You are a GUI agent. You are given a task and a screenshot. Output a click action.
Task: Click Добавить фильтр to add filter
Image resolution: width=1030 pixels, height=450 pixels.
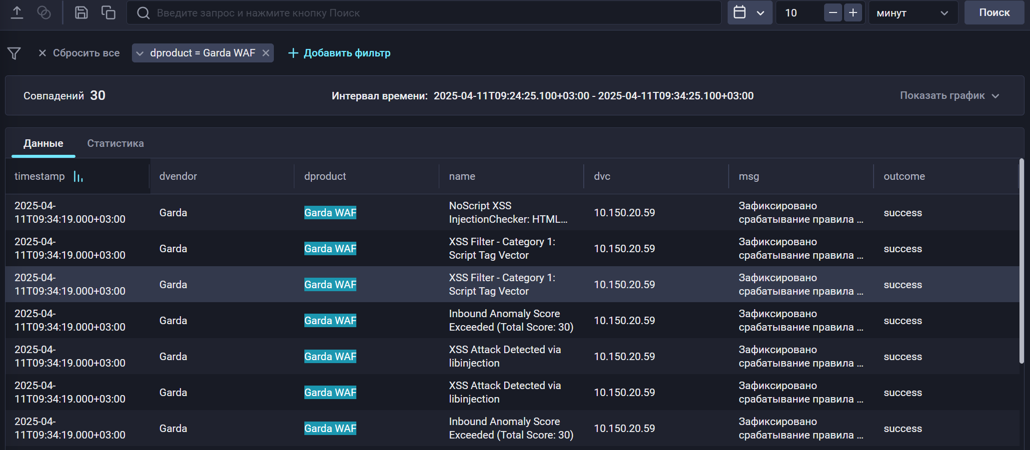click(x=340, y=53)
